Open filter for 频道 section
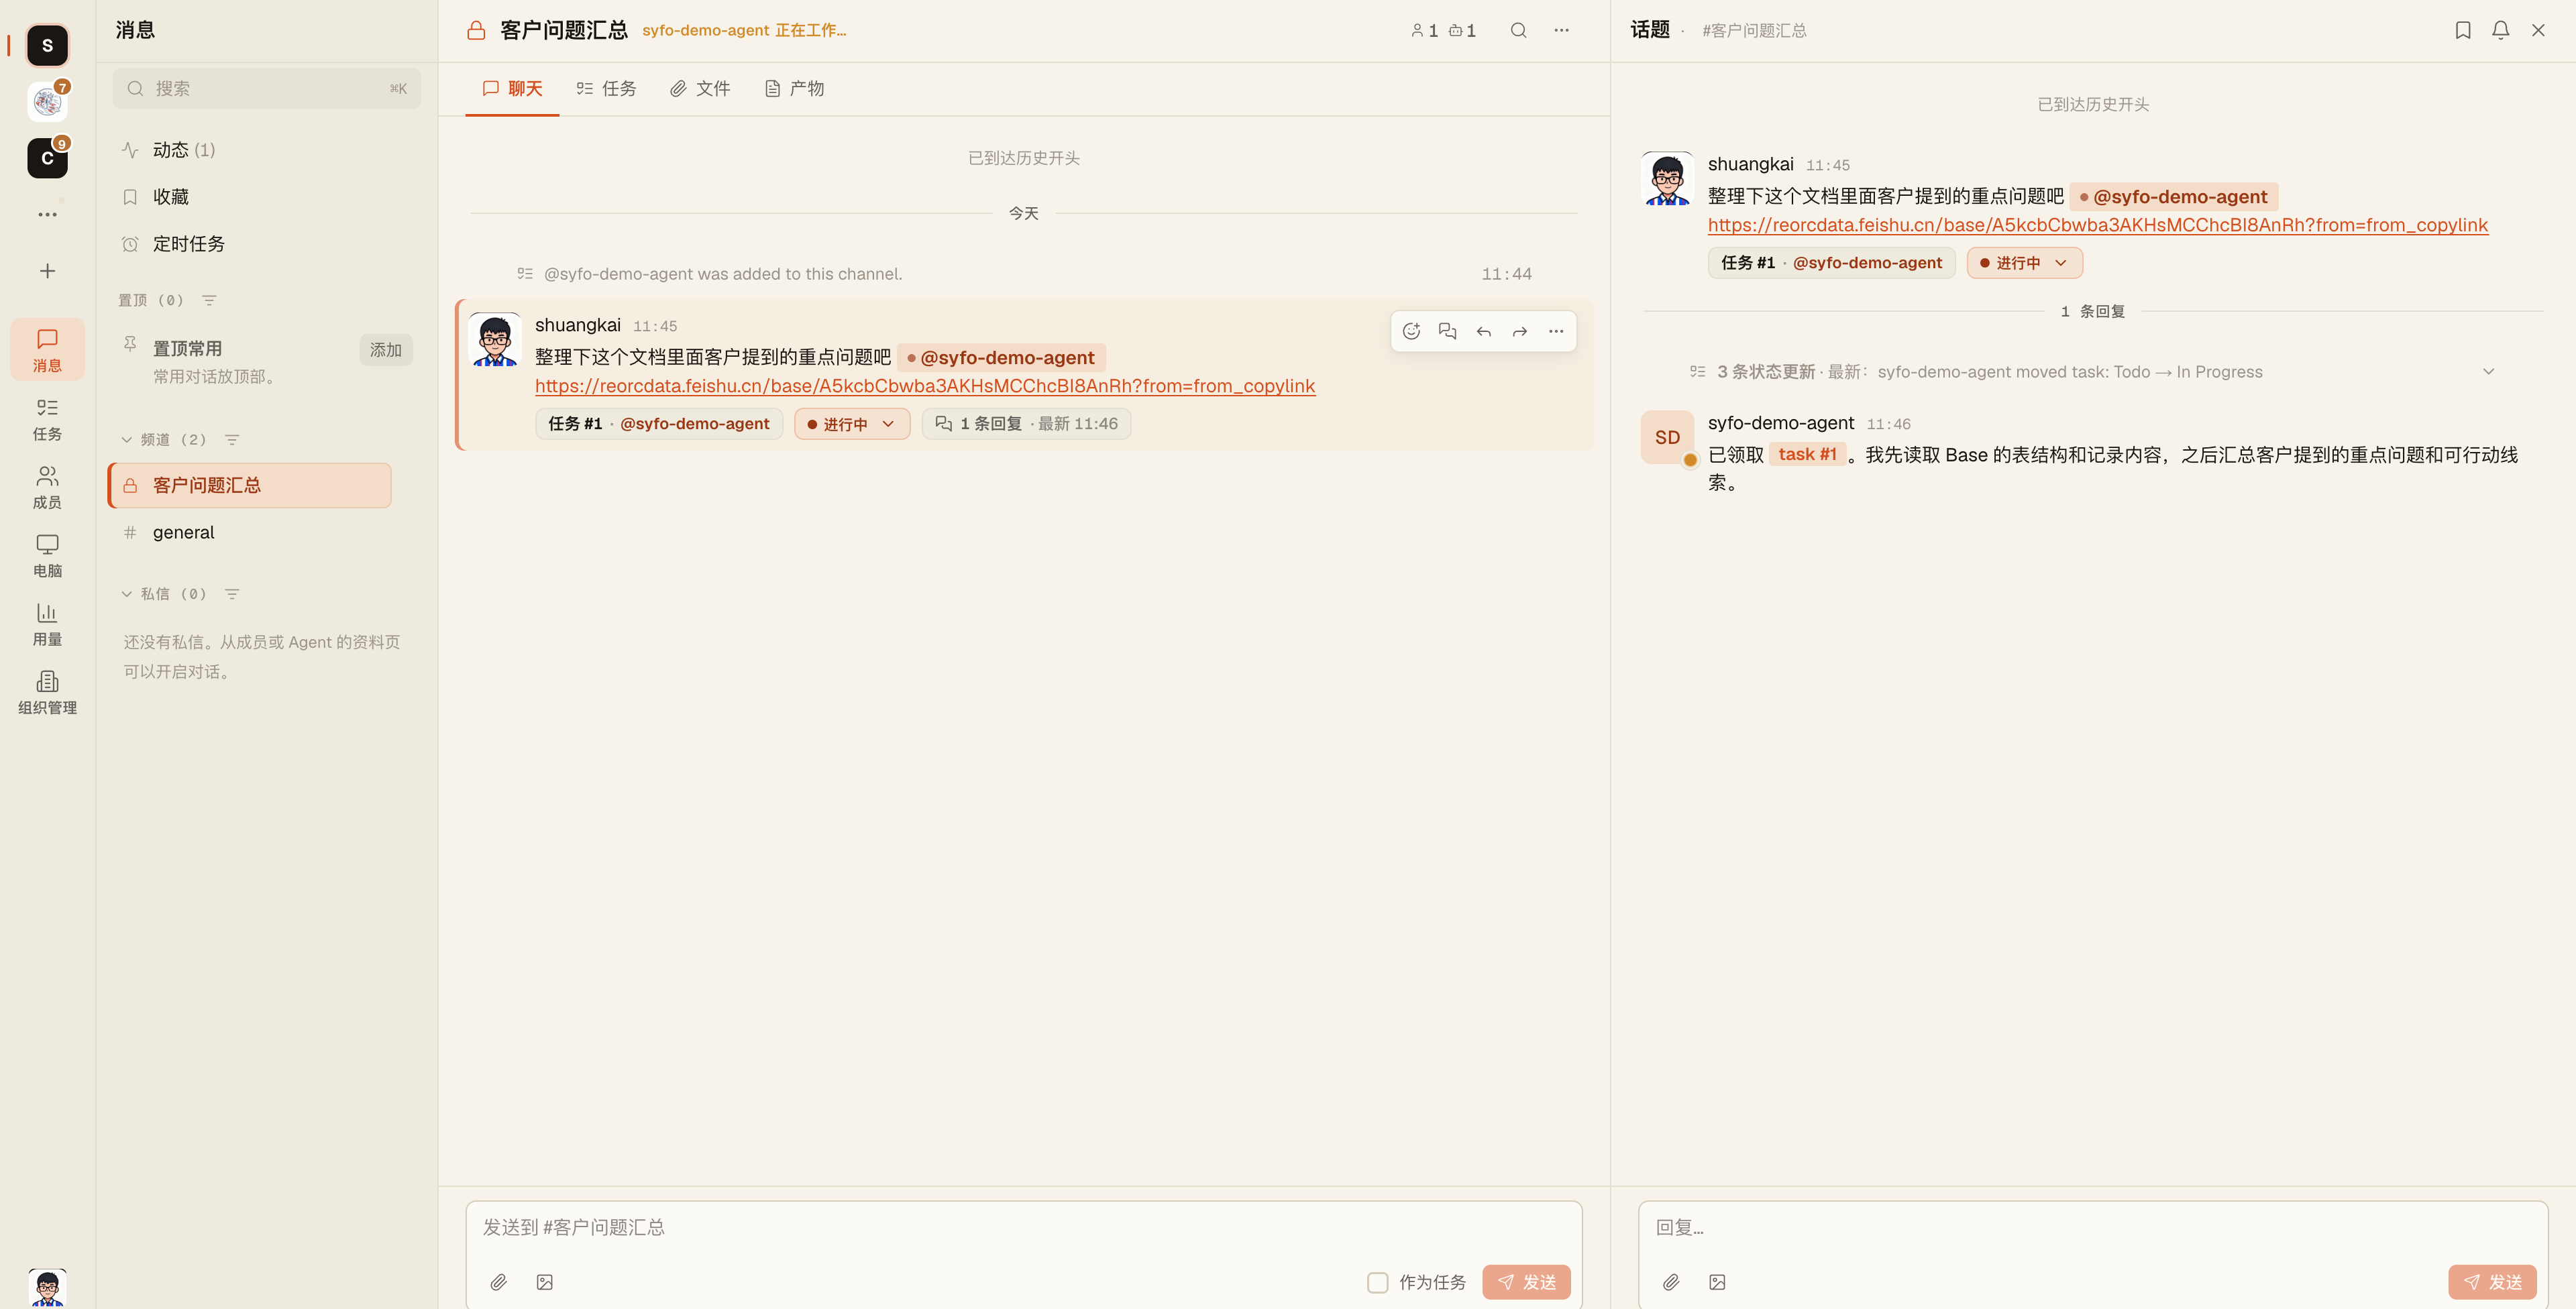This screenshot has width=2576, height=1309. pyautogui.click(x=232, y=440)
